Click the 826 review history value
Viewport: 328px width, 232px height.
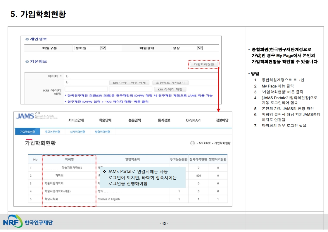pyautogui.click(x=198, y=176)
